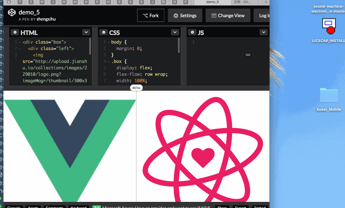Open the Console panel in footer
Image resolution: width=345 pixels, height=208 pixels.
click(x=14, y=207)
